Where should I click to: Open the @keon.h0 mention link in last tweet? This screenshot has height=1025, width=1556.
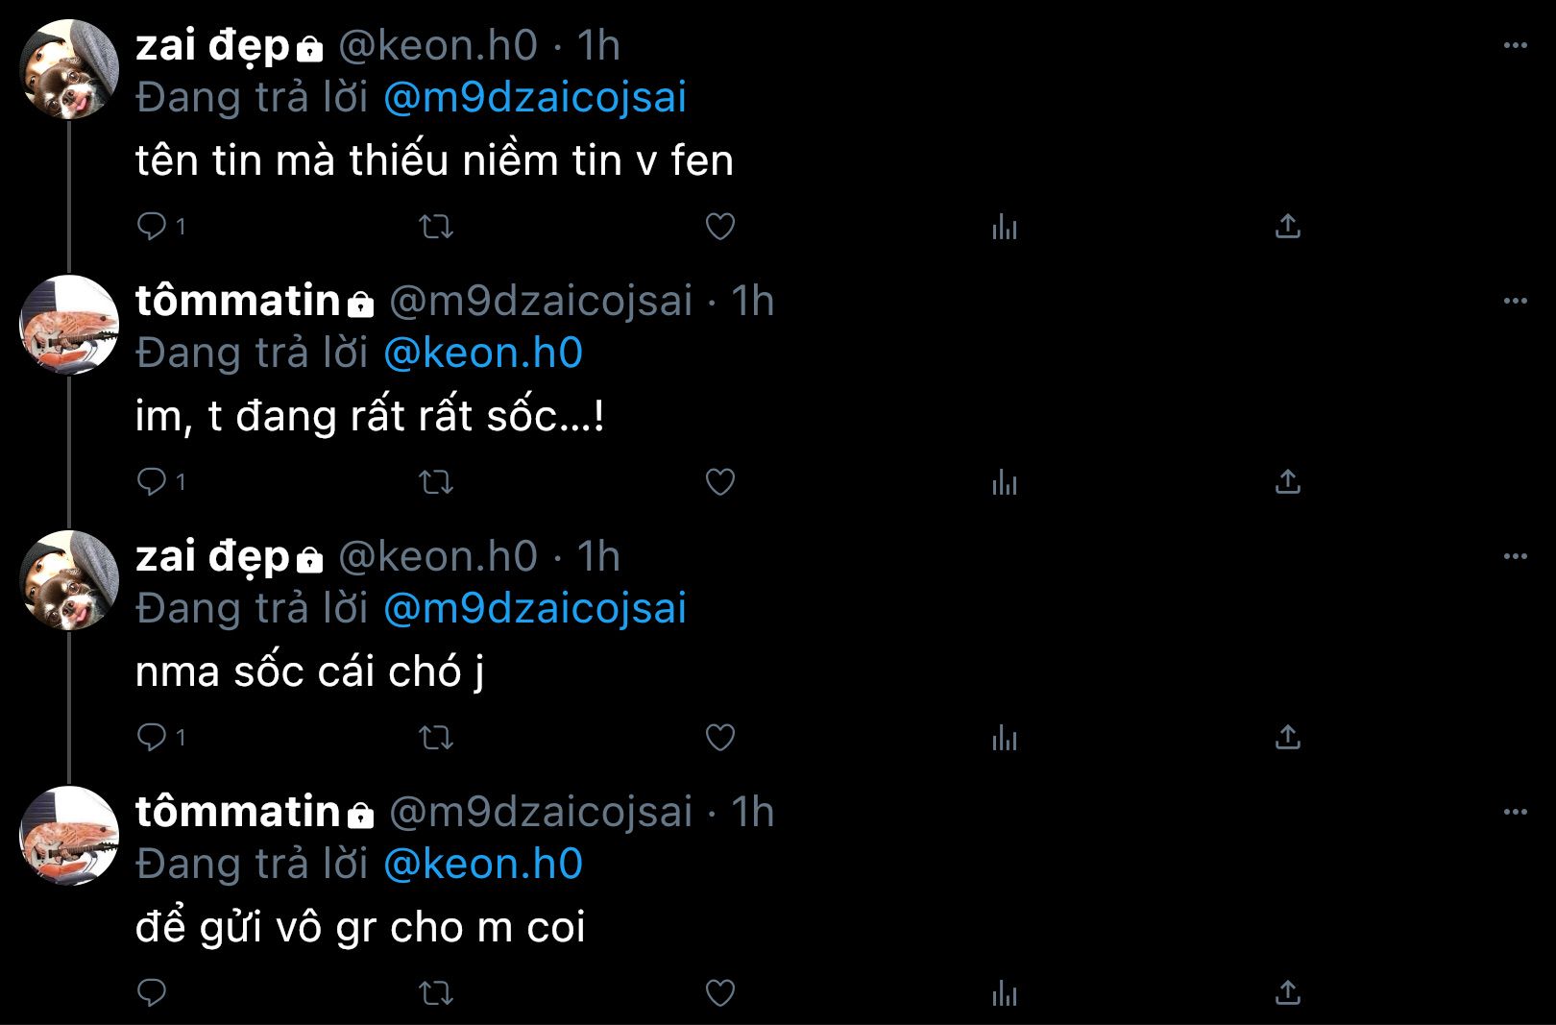tap(483, 865)
